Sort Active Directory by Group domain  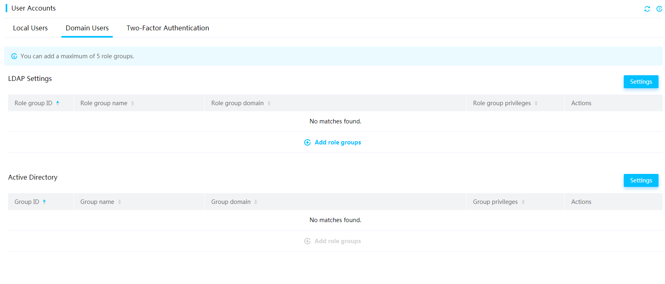(x=256, y=202)
